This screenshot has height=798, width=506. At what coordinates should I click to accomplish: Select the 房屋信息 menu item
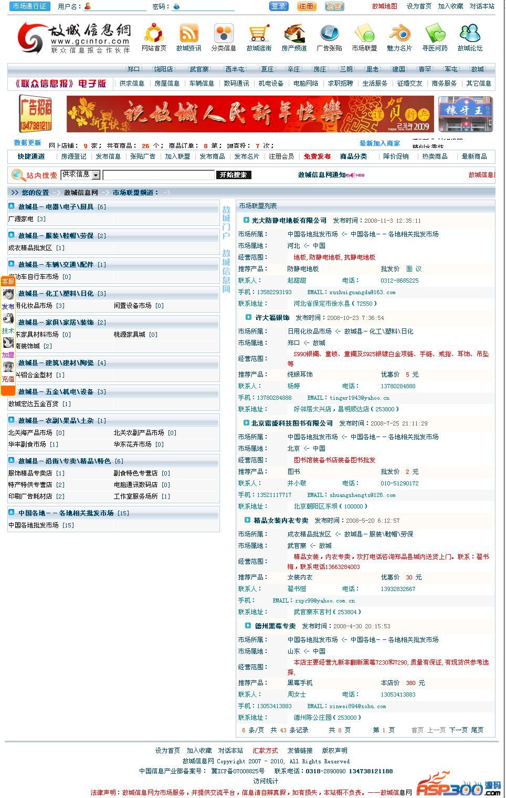(166, 83)
